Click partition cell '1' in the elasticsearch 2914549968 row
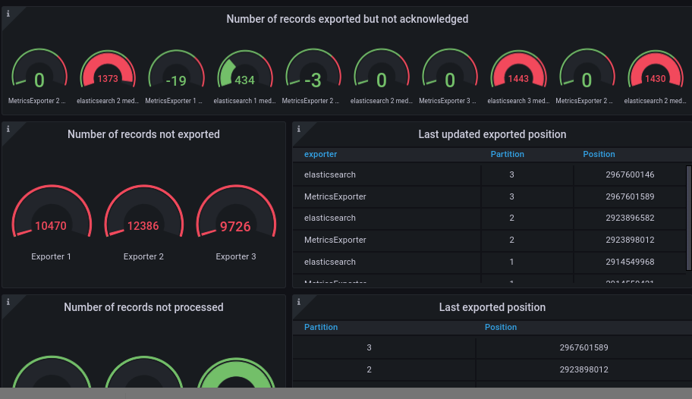 (527, 262)
